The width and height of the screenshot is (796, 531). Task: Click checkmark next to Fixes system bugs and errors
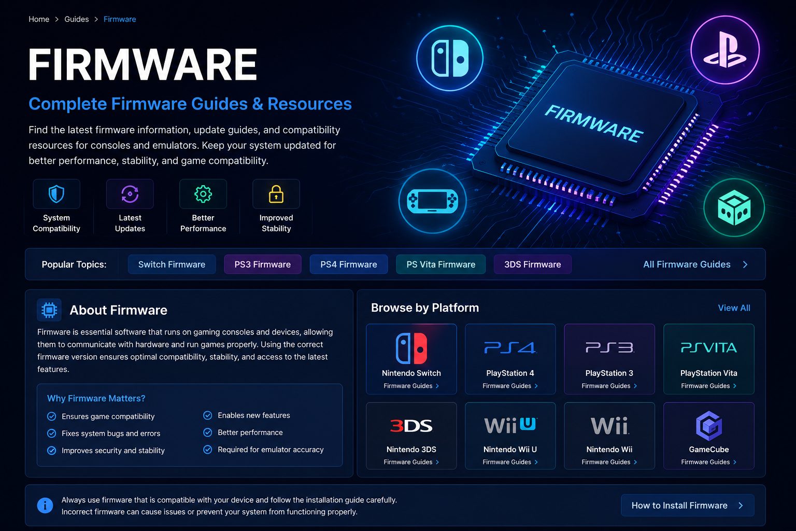(51, 434)
